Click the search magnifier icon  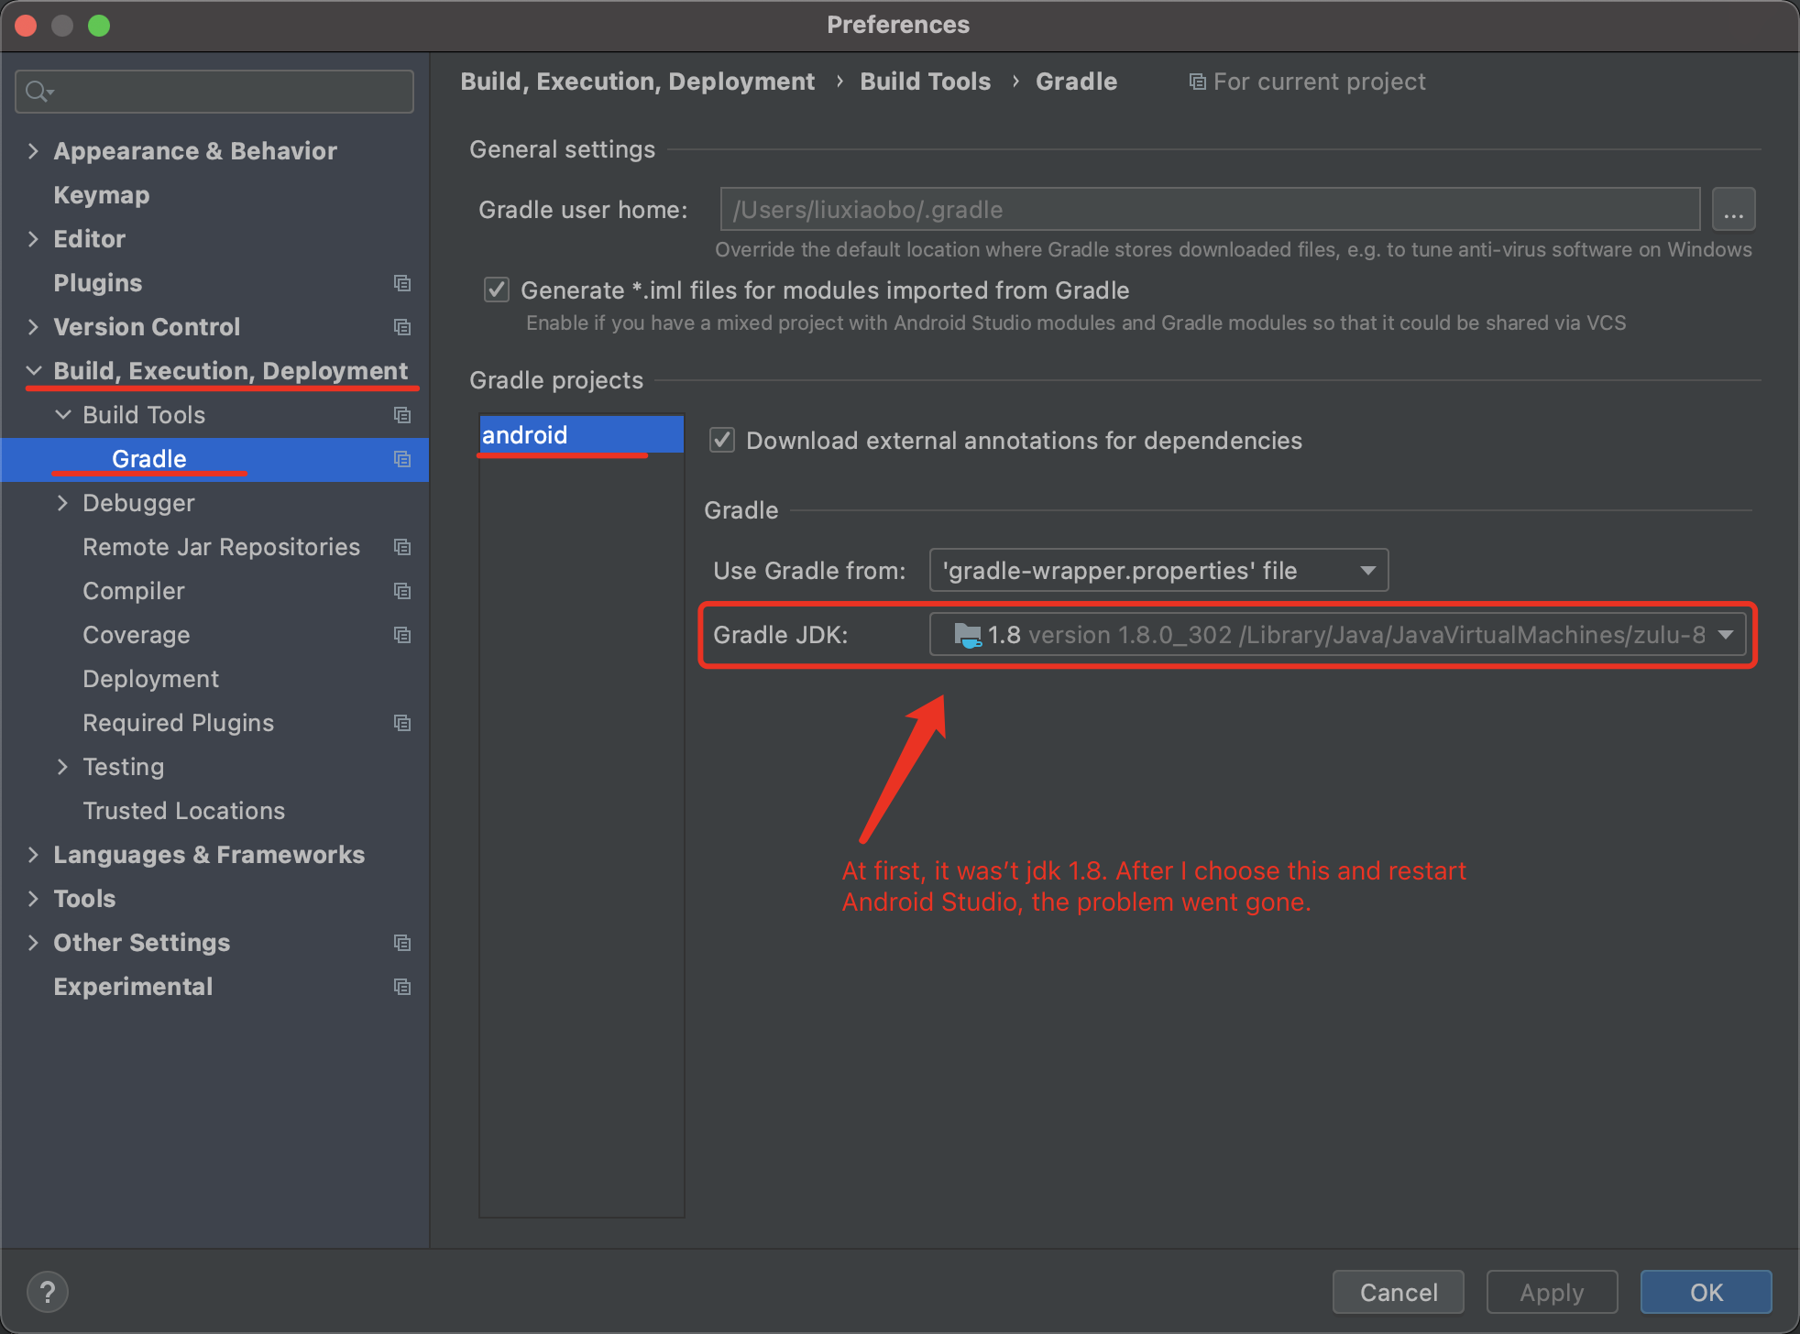[x=38, y=91]
